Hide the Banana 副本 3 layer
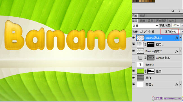 (133, 38)
